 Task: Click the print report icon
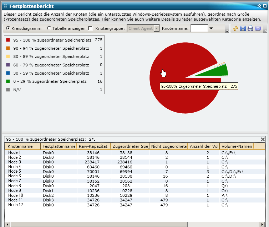point(250,29)
